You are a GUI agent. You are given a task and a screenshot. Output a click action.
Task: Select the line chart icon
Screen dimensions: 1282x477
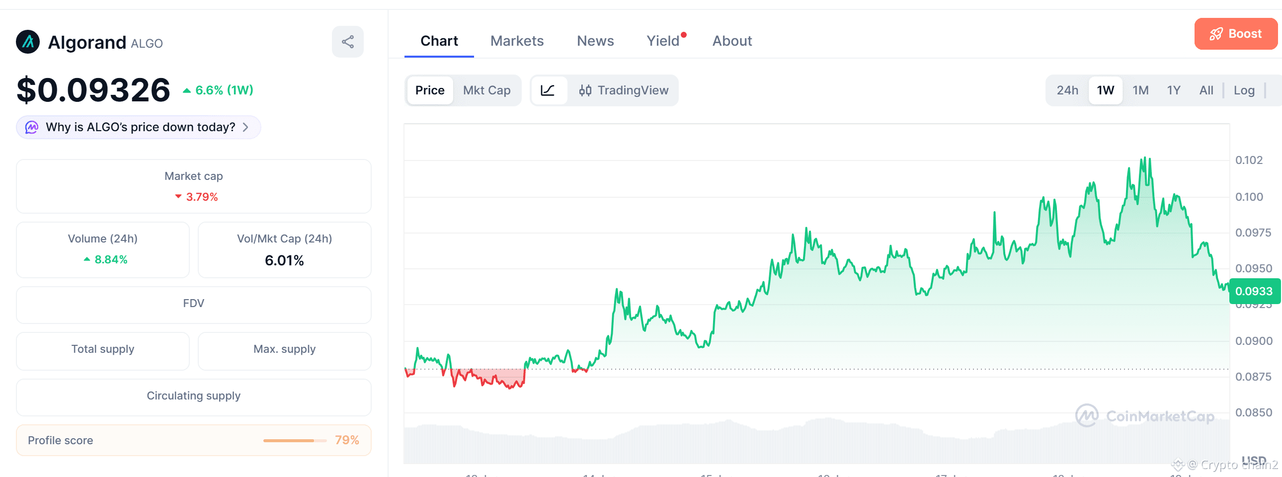coord(549,90)
